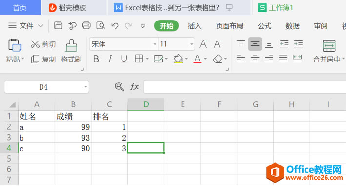This screenshot has width=346, height=186.
Task: Click the clone-format icon next to Save
Action: click(72, 26)
